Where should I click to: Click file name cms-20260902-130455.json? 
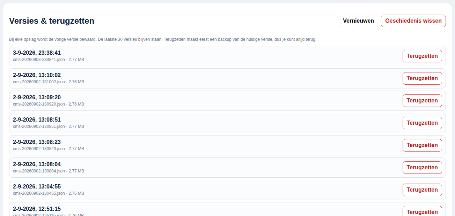39,193
